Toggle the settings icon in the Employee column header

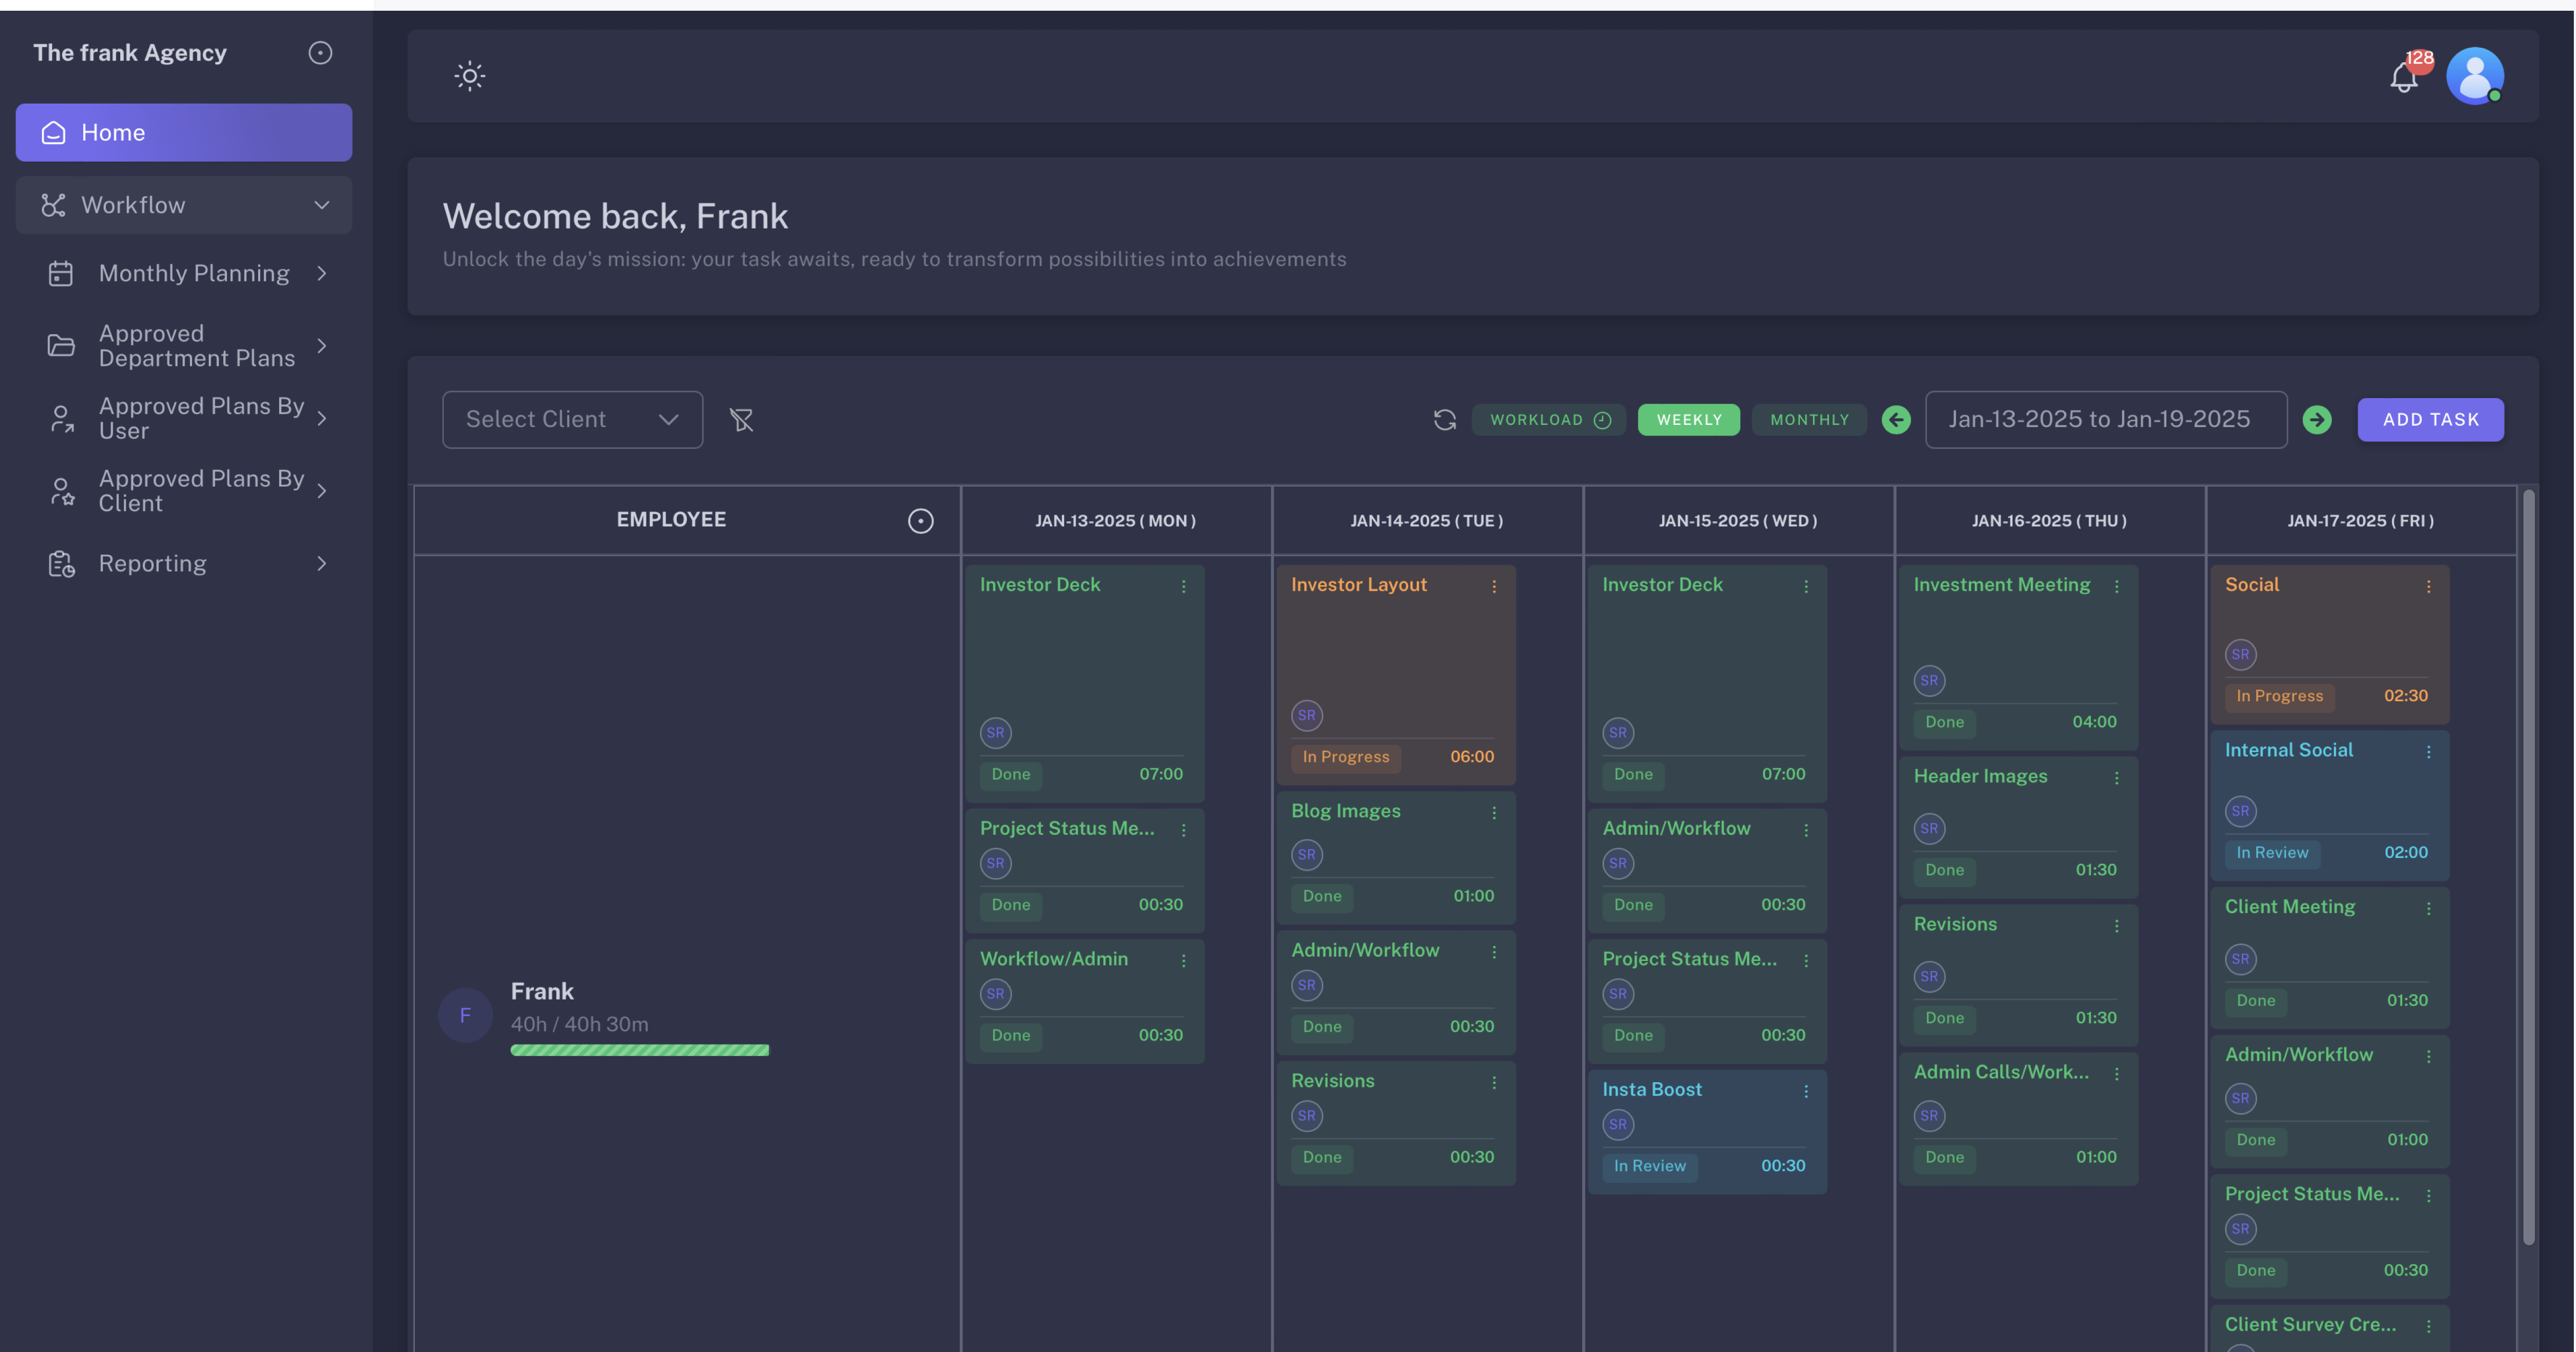(920, 520)
